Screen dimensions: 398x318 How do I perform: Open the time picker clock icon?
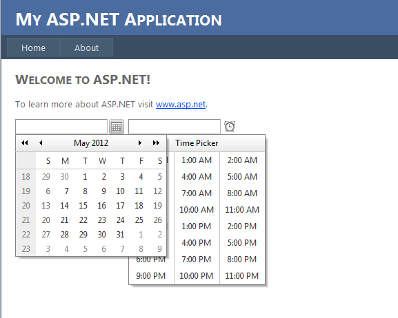(x=230, y=127)
